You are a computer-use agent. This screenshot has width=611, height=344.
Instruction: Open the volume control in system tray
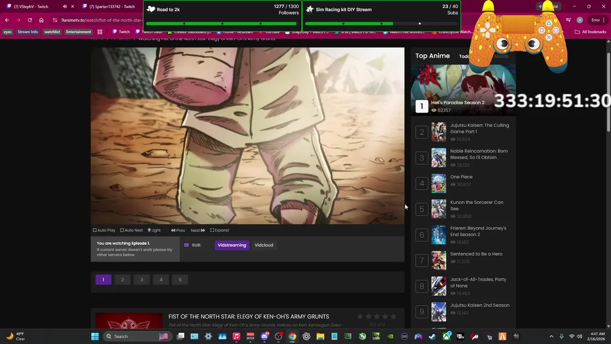pos(580,336)
